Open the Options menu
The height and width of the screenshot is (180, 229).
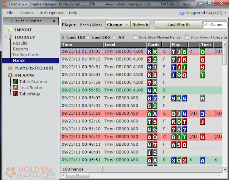[x=26, y=13]
